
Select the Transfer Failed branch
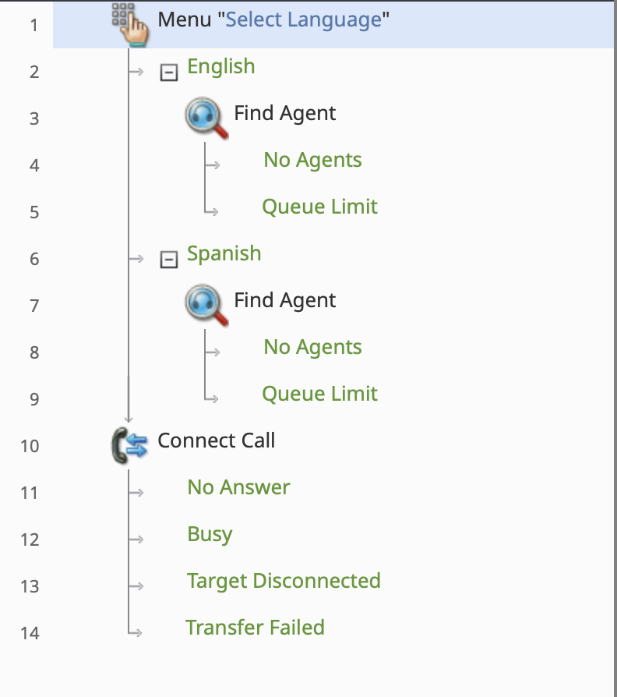(x=255, y=628)
